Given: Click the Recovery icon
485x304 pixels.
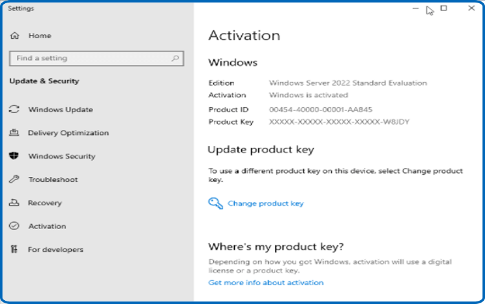Looking at the screenshot, I should pyautogui.click(x=14, y=203).
